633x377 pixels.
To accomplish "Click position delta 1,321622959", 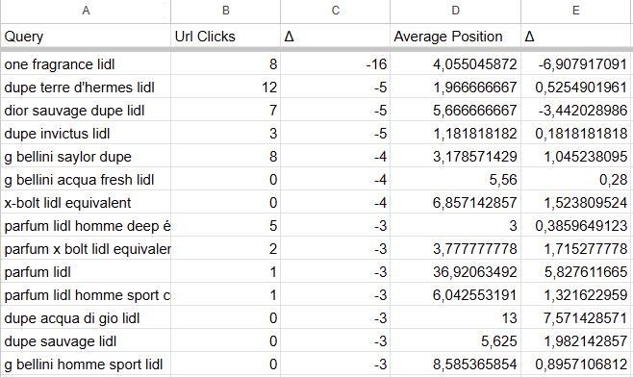I will pos(576,294).
